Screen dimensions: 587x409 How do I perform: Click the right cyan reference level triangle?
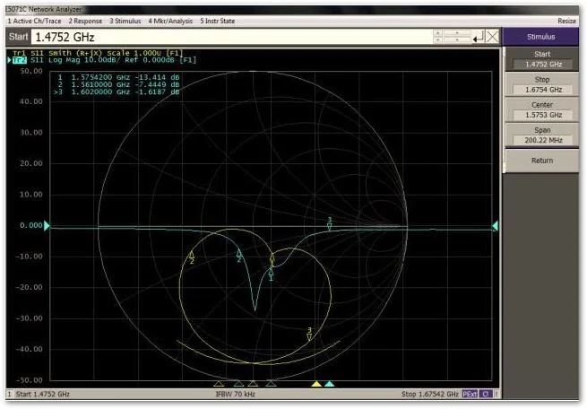495,226
